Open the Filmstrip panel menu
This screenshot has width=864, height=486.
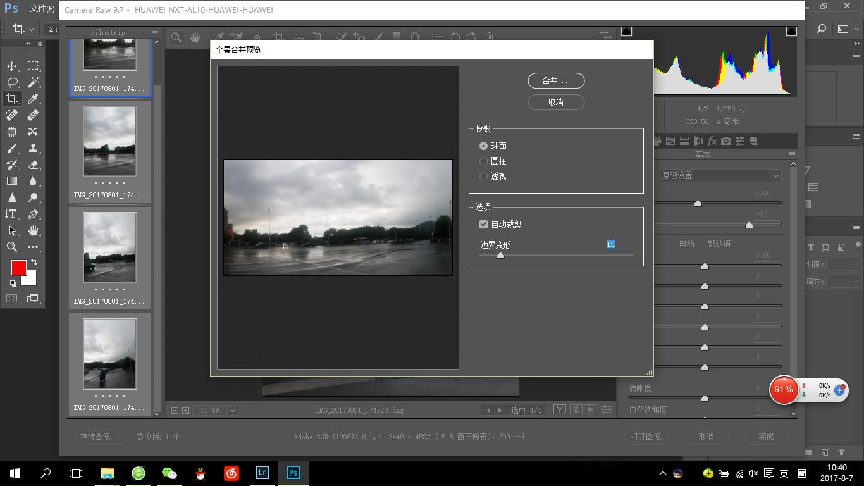click(x=155, y=32)
